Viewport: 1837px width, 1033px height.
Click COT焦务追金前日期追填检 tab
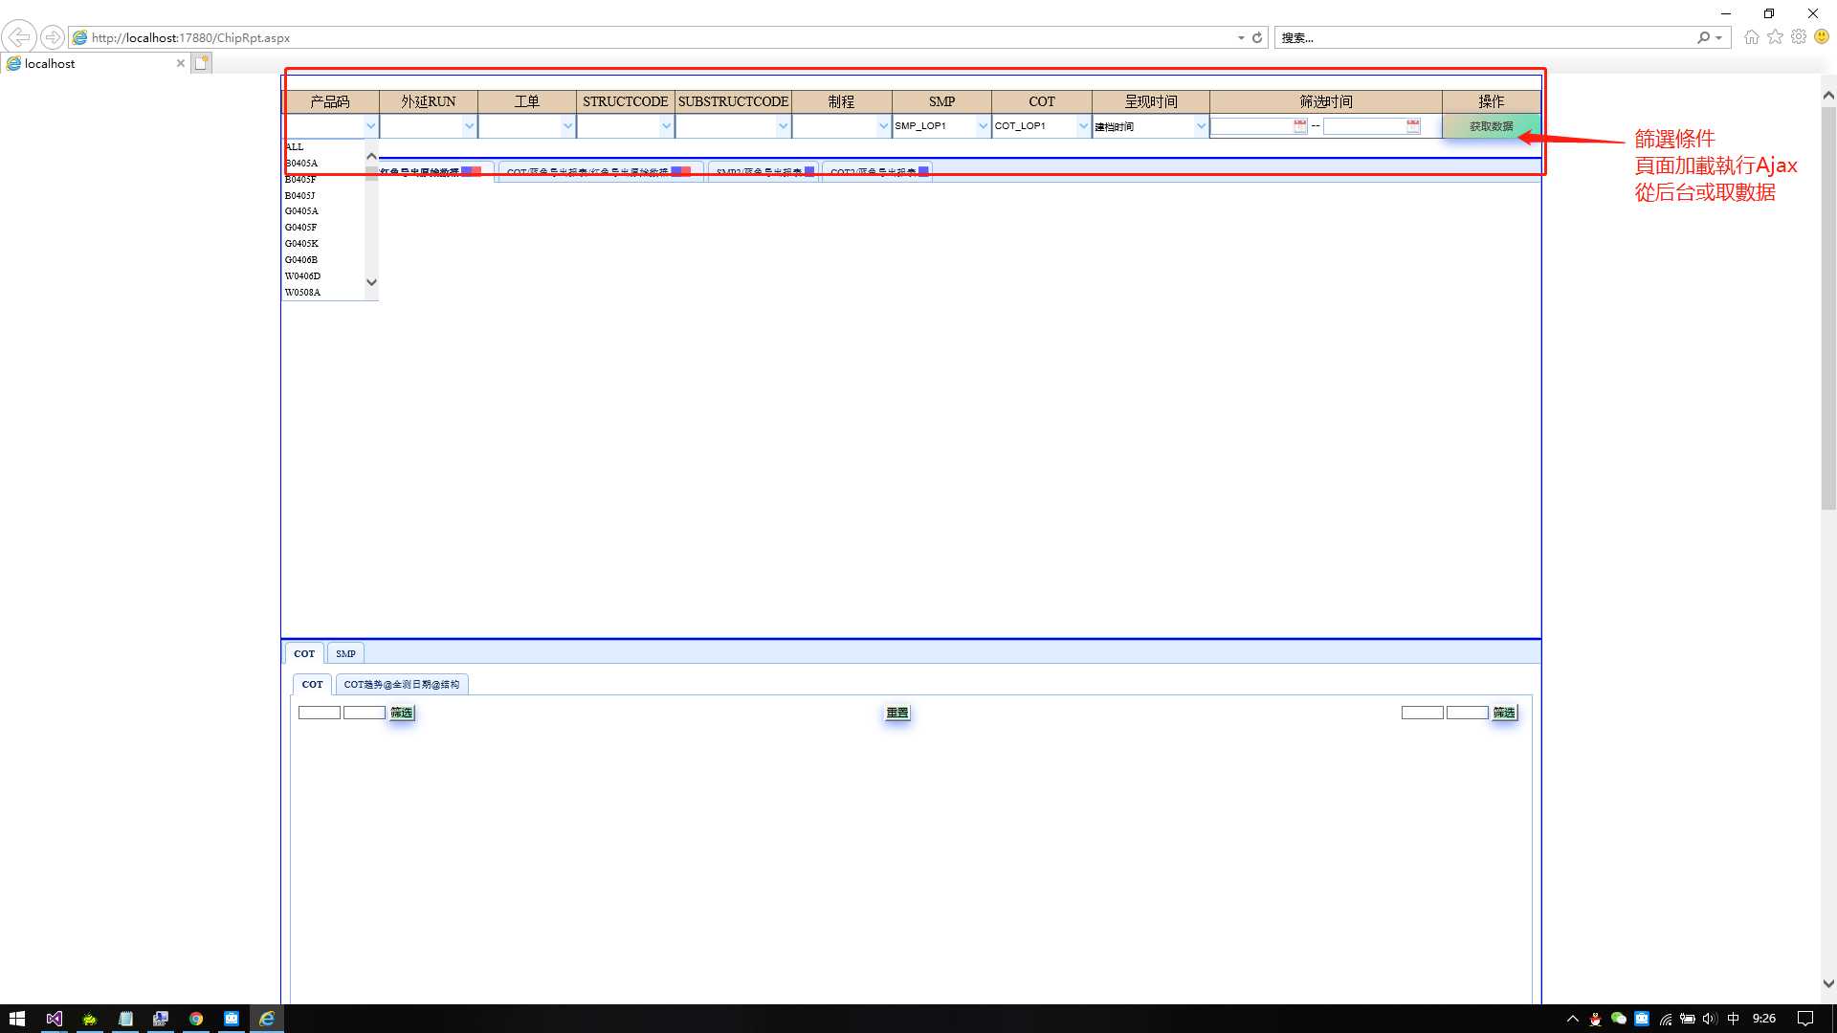click(x=401, y=684)
